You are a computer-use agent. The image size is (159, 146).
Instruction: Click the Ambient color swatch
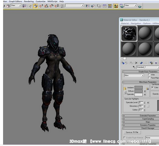click(139, 87)
